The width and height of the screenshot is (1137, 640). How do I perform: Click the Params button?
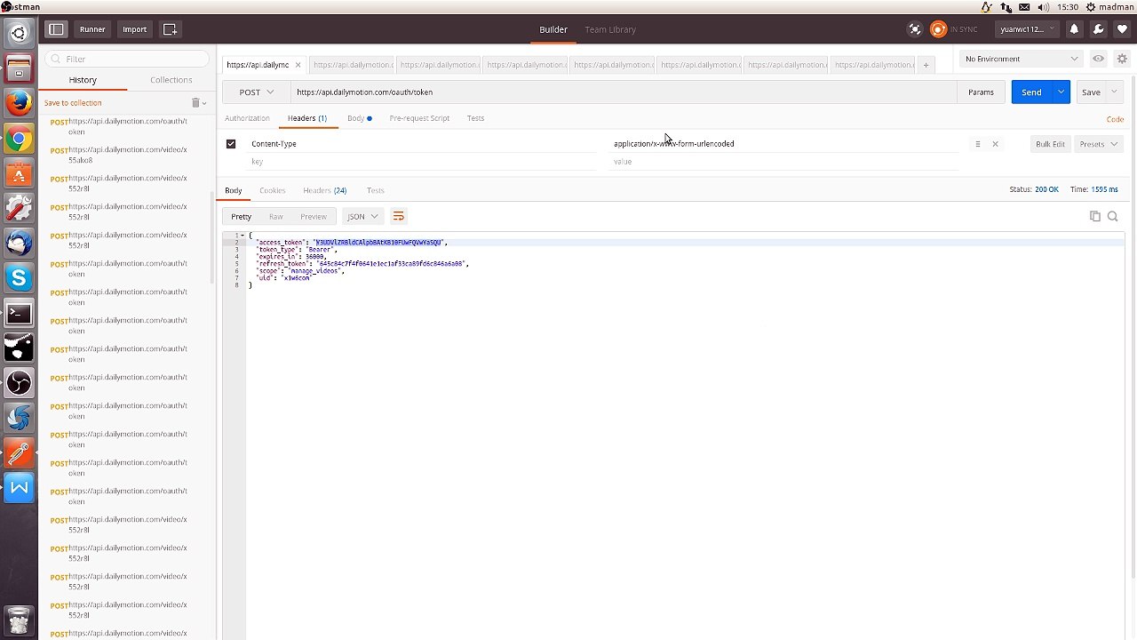(981, 92)
